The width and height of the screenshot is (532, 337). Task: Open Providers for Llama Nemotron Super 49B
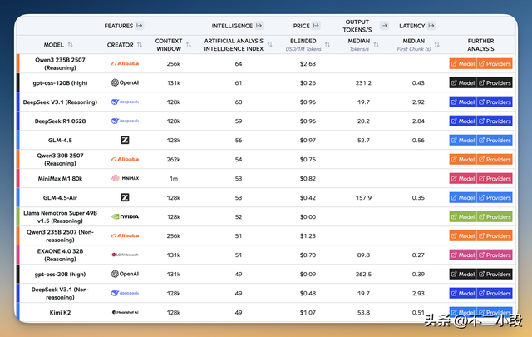(495, 216)
